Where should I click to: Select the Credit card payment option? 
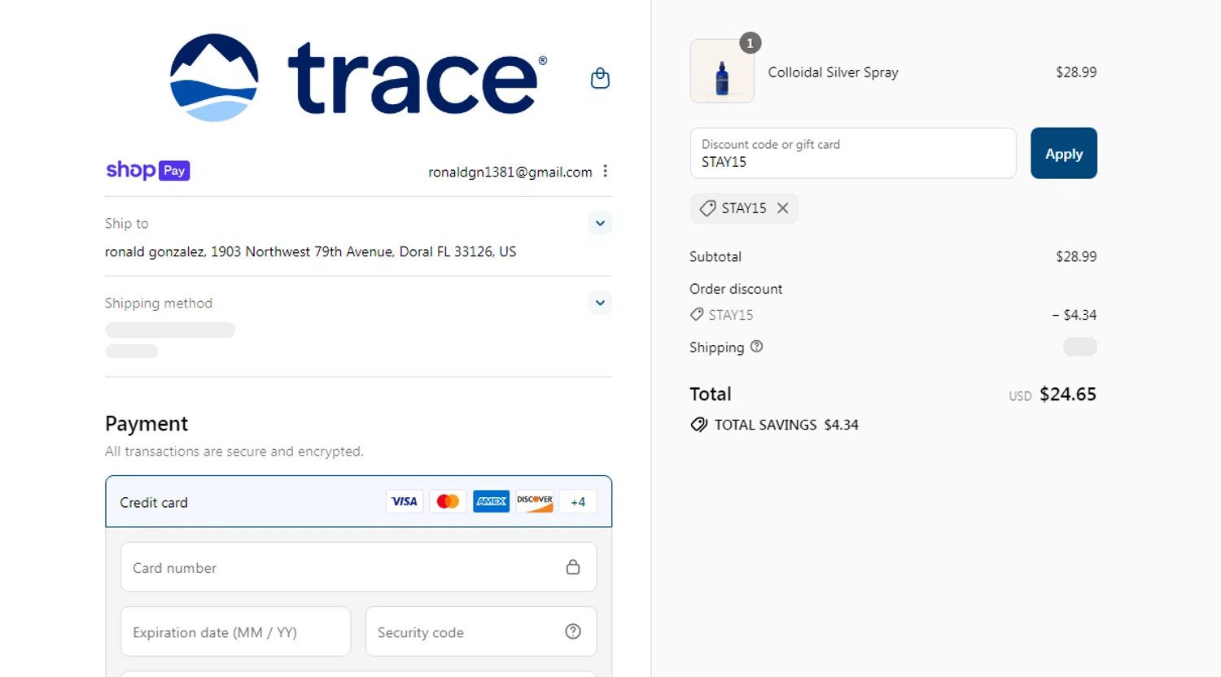pyautogui.click(x=358, y=501)
